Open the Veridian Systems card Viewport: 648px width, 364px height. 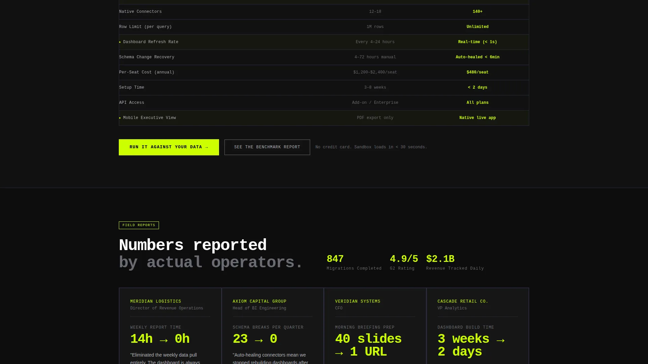[x=375, y=326]
